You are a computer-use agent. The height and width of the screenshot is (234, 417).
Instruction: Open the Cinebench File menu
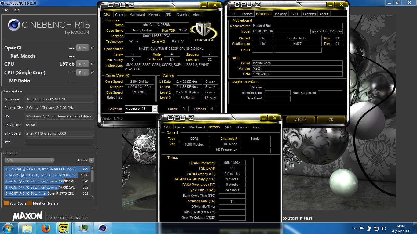point(5,10)
